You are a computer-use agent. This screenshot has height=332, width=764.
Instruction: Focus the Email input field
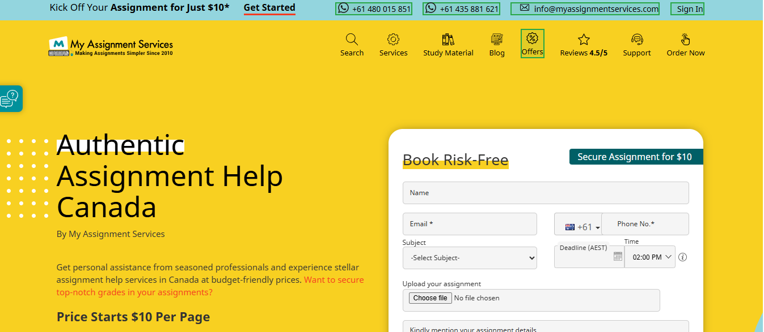[469, 224]
